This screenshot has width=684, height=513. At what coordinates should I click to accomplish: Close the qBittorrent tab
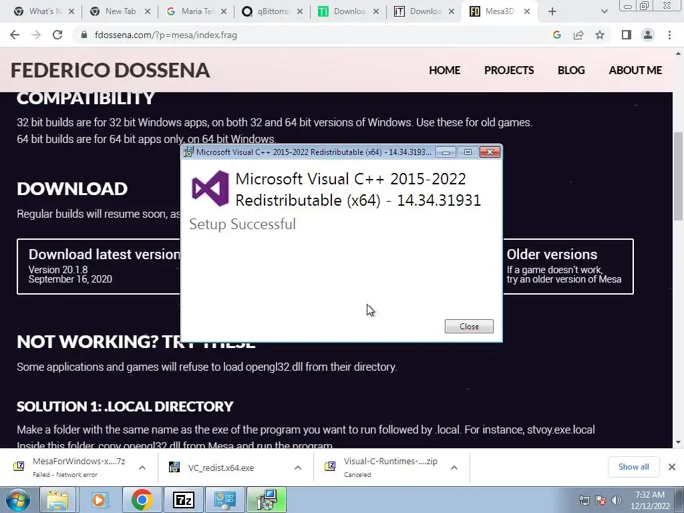point(300,12)
